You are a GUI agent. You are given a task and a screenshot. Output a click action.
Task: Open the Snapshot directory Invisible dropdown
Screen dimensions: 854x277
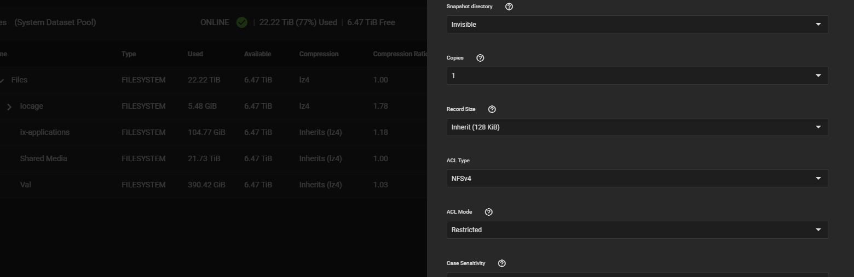click(637, 25)
